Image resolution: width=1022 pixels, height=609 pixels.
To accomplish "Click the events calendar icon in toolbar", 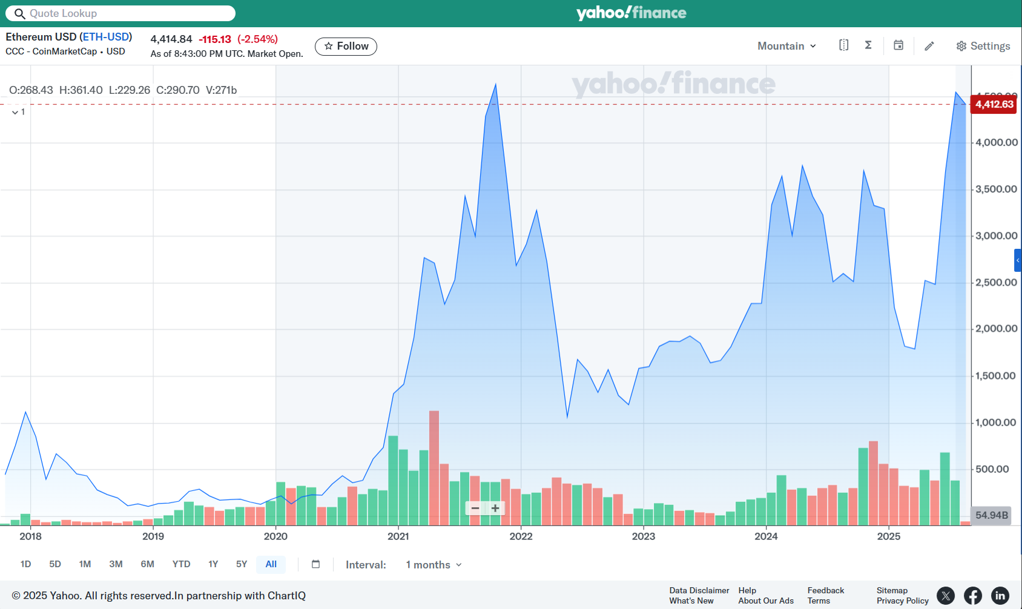I will point(898,45).
